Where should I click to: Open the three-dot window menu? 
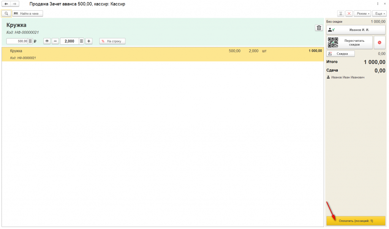point(378,4)
